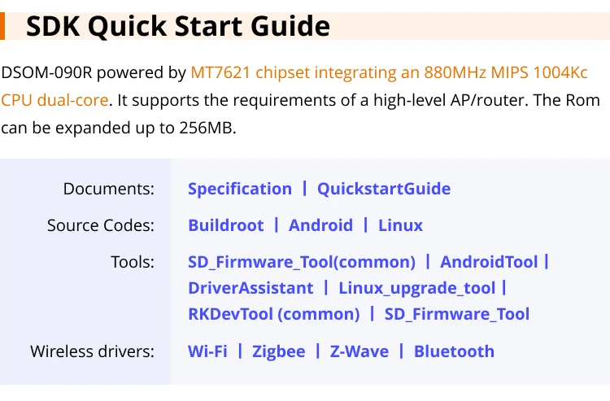Open the Specification document link
Image resolution: width=610 pixels, height=401 pixels.
(239, 189)
